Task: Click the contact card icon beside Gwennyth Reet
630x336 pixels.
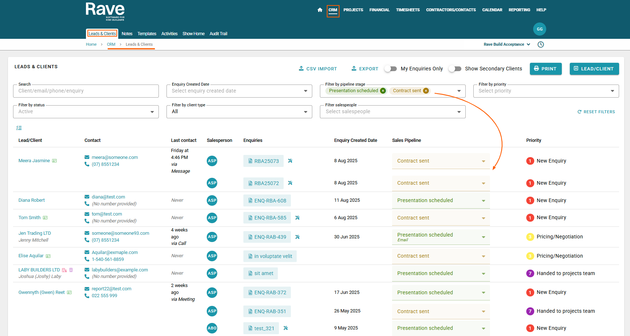Action: coord(69,292)
